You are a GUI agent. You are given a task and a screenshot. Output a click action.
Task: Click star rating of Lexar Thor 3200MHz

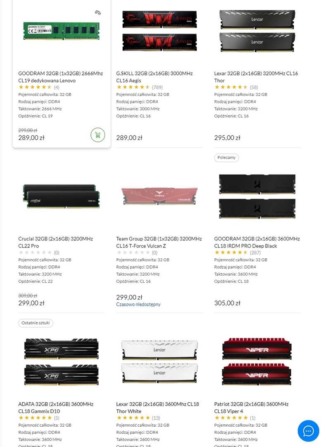231,87
